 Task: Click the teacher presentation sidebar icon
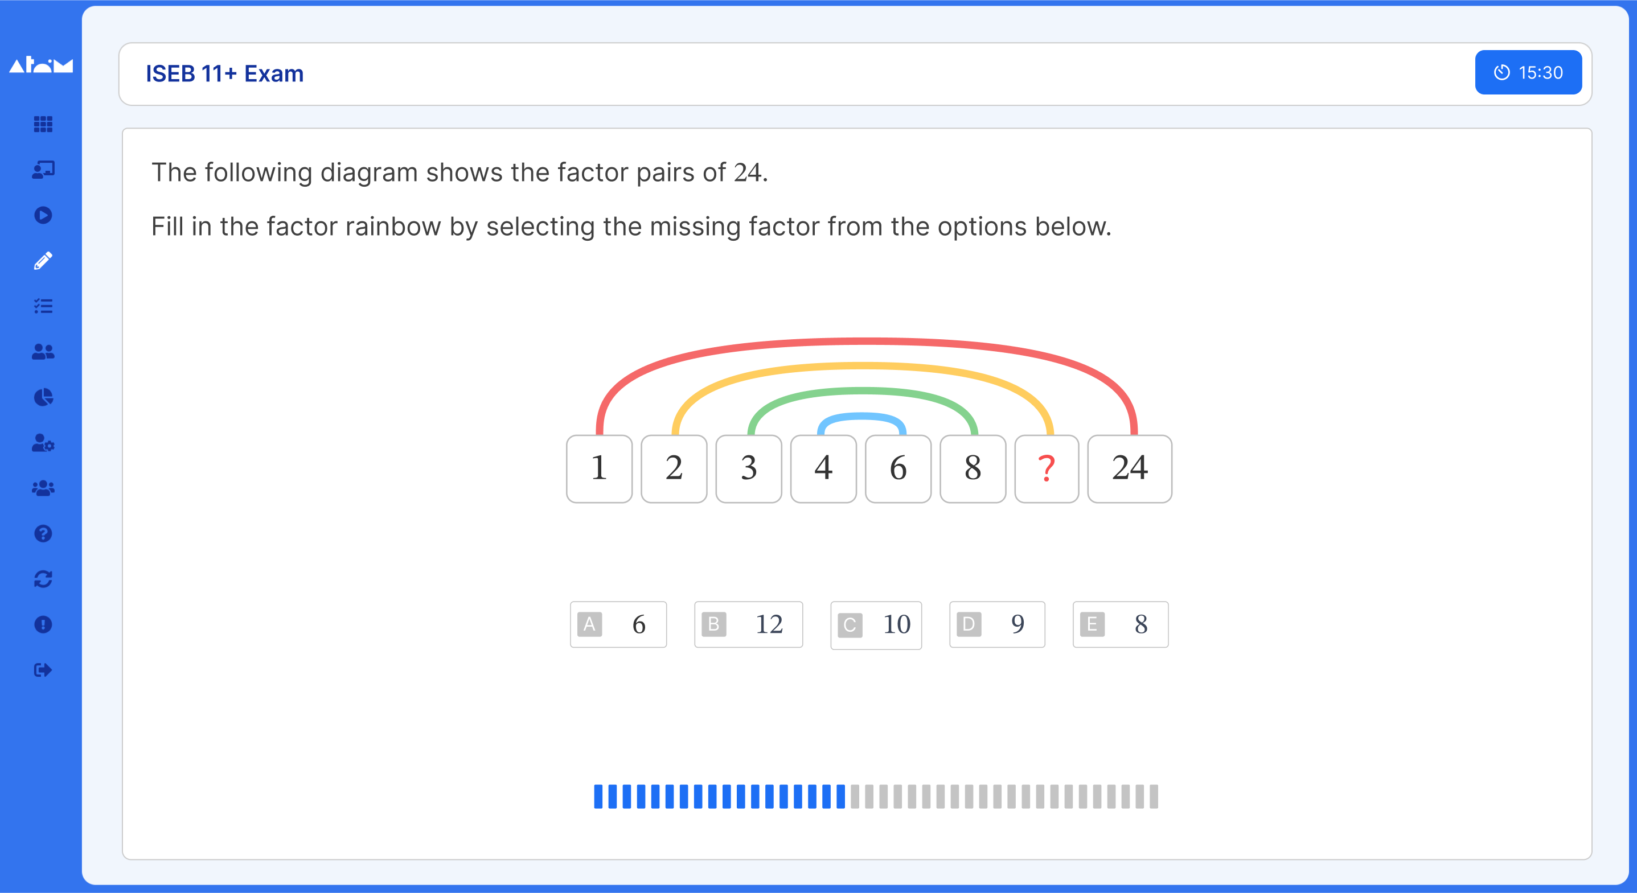pyautogui.click(x=43, y=169)
